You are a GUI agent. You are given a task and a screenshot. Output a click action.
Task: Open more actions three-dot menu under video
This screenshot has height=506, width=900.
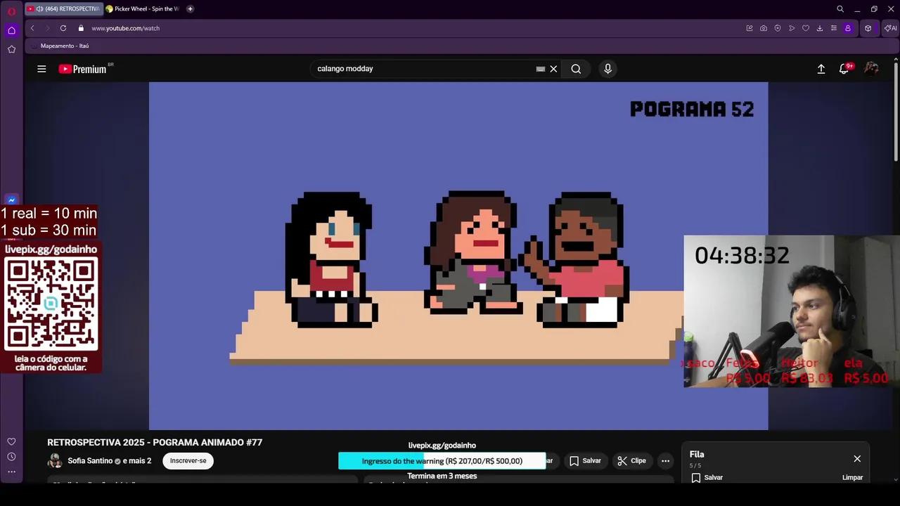point(665,461)
